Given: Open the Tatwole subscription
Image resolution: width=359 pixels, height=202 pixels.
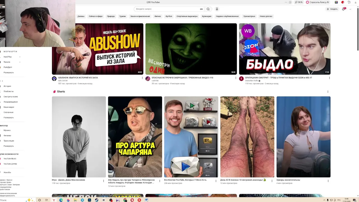Looking at the screenshot, I should (7, 62).
